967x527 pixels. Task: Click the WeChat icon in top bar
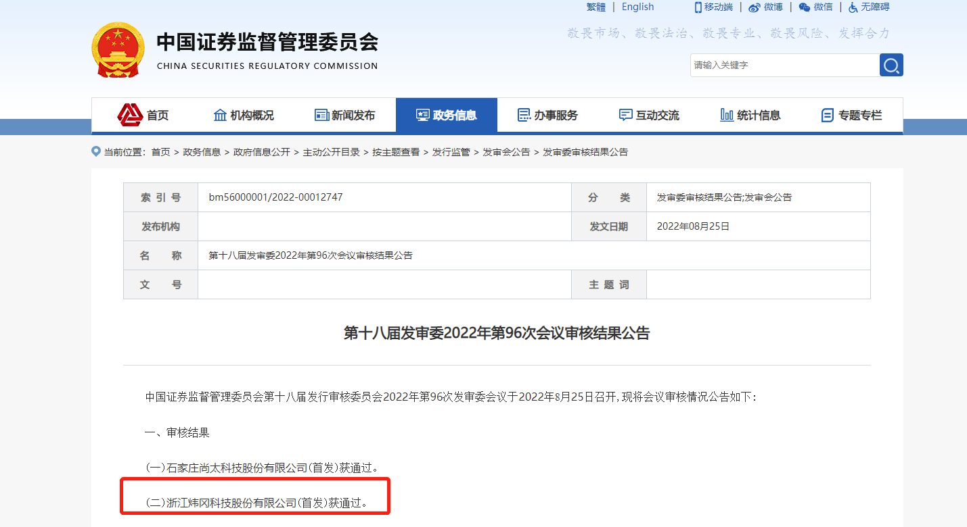tap(805, 7)
